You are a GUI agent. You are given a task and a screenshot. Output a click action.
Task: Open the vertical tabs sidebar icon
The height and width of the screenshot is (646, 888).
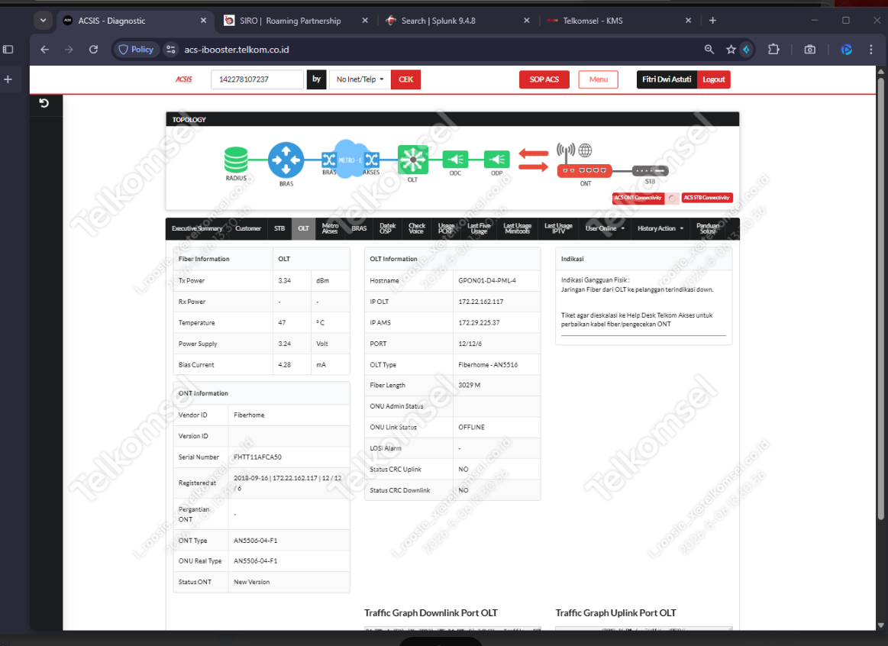pos(8,50)
